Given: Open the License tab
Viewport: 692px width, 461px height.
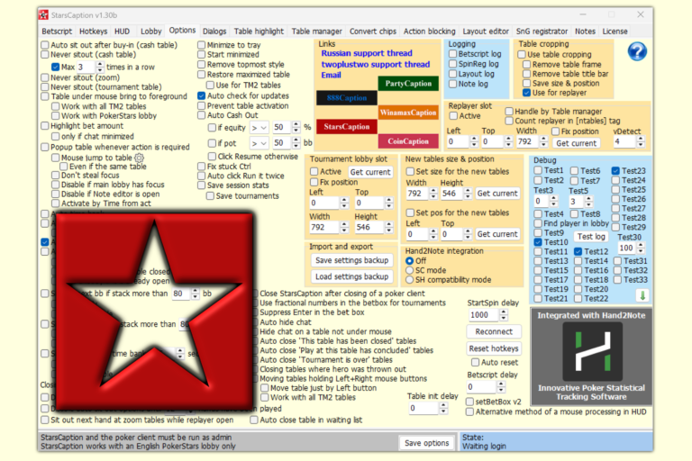Looking at the screenshot, I should point(615,32).
